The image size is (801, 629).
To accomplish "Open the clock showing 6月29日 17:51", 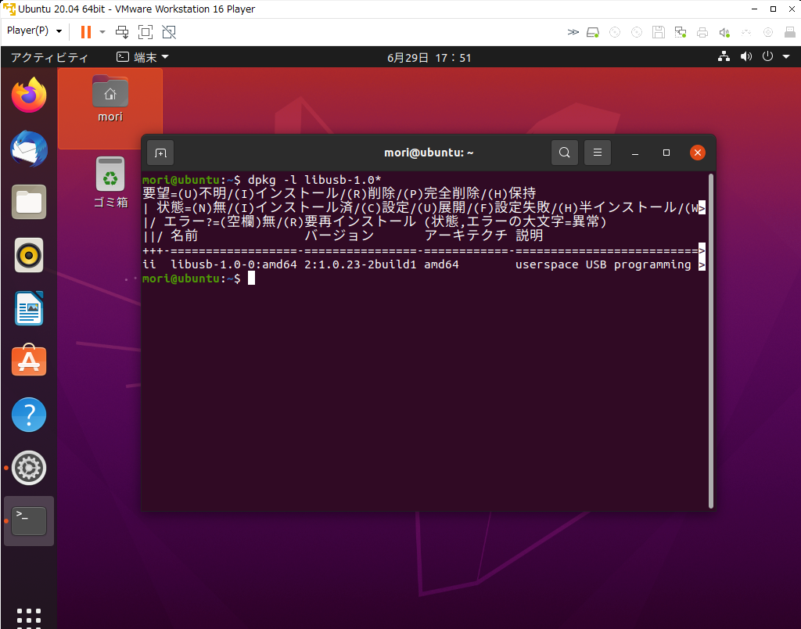I will (429, 58).
